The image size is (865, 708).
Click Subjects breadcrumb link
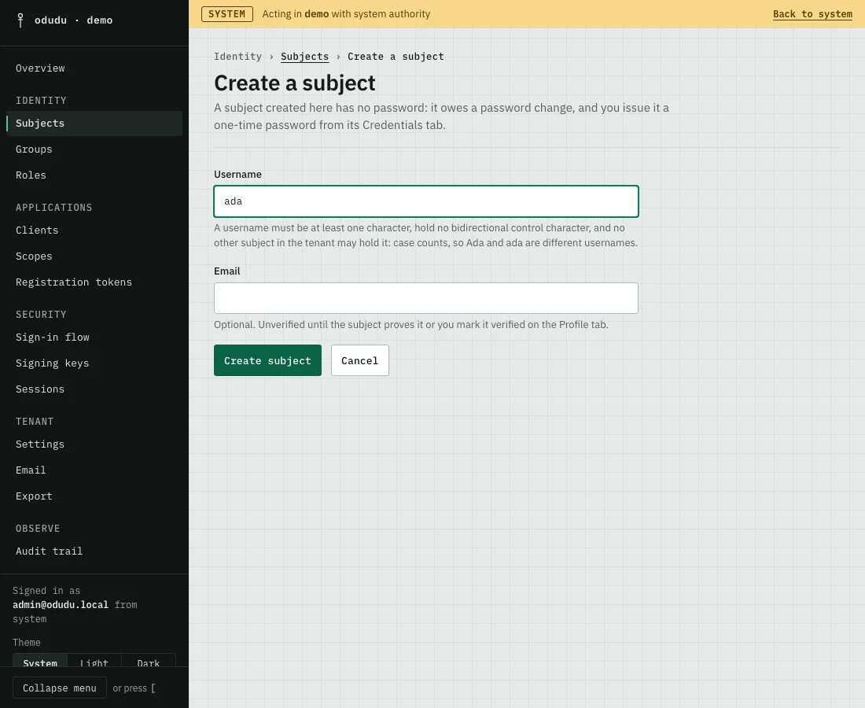pyautogui.click(x=304, y=57)
